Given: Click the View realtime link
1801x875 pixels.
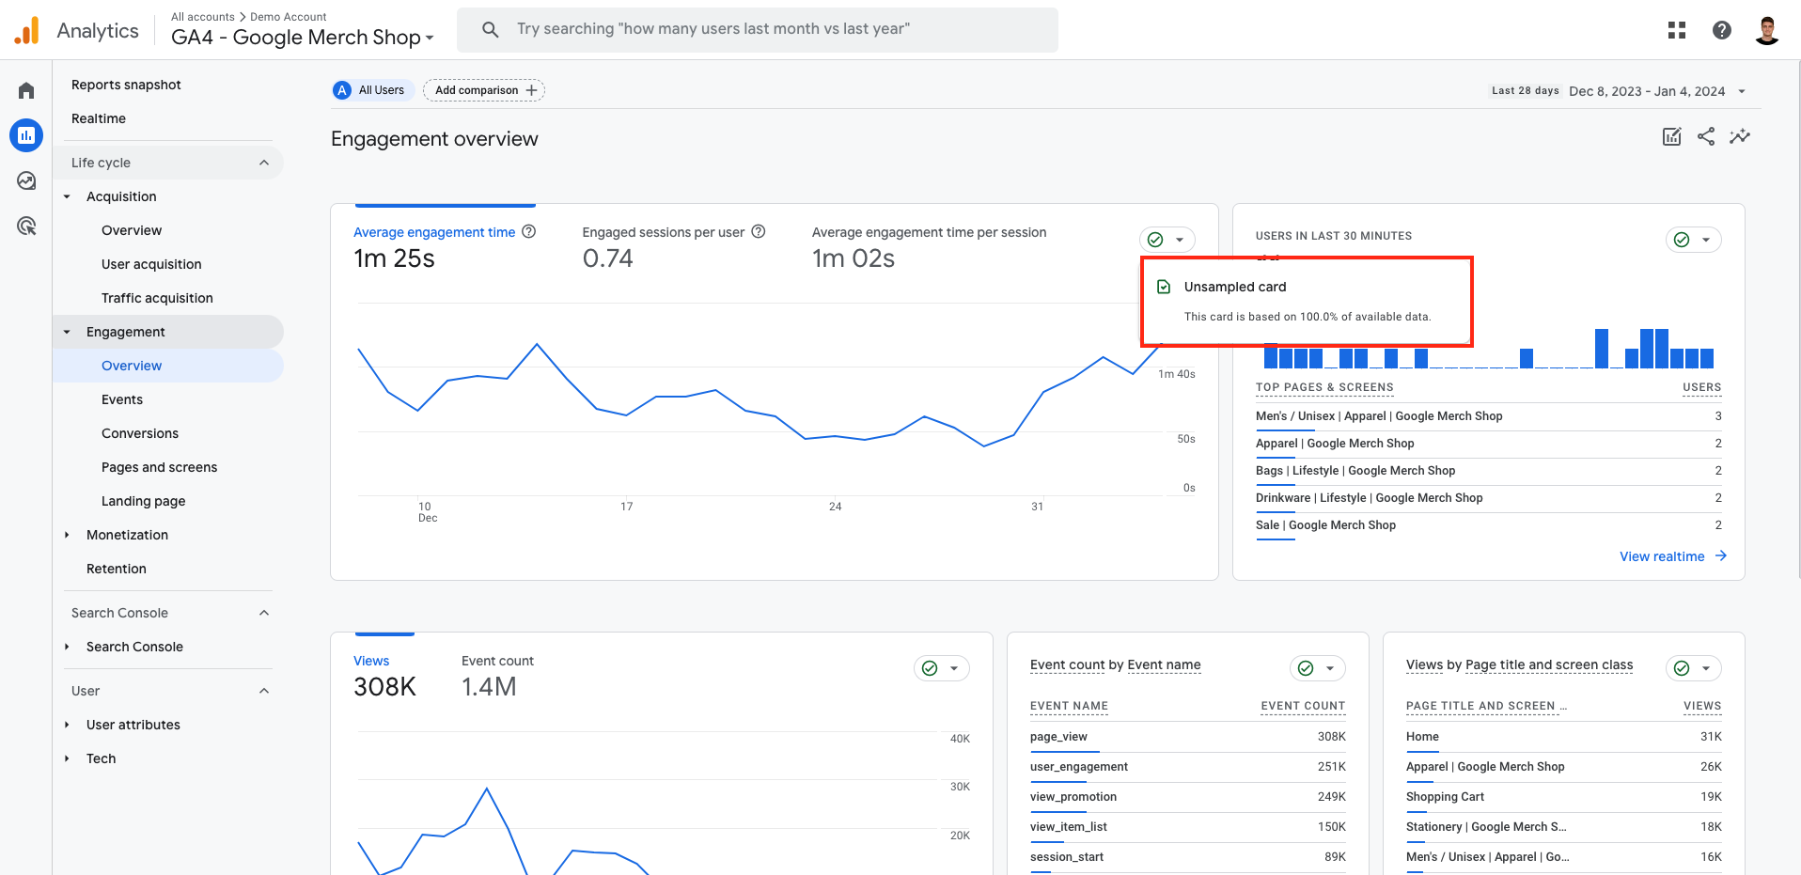Looking at the screenshot, I should pos(1673,556).
